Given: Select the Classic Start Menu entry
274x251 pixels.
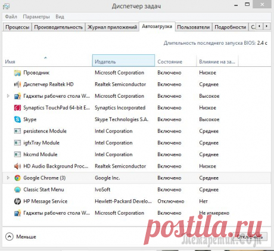Looking at the screenshot, I should pos(43,190).
